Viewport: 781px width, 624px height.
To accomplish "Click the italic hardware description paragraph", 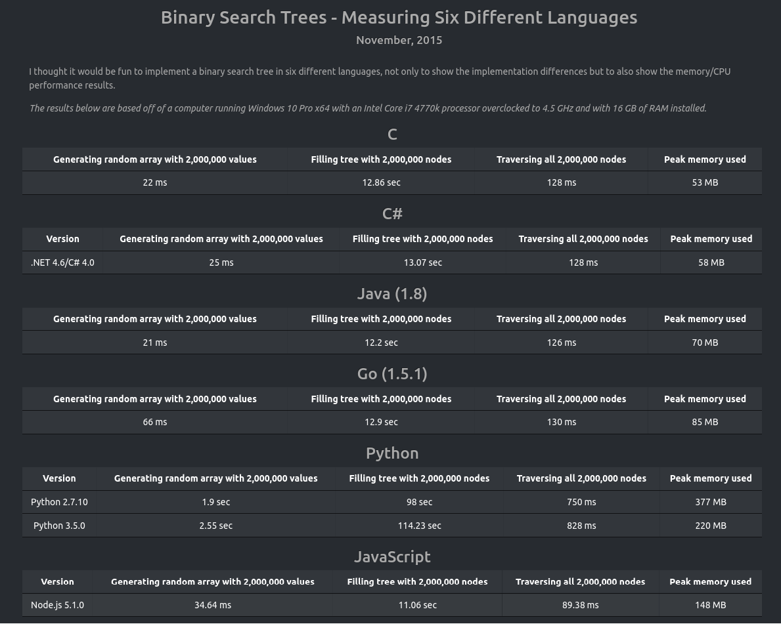I will point(368,108).
